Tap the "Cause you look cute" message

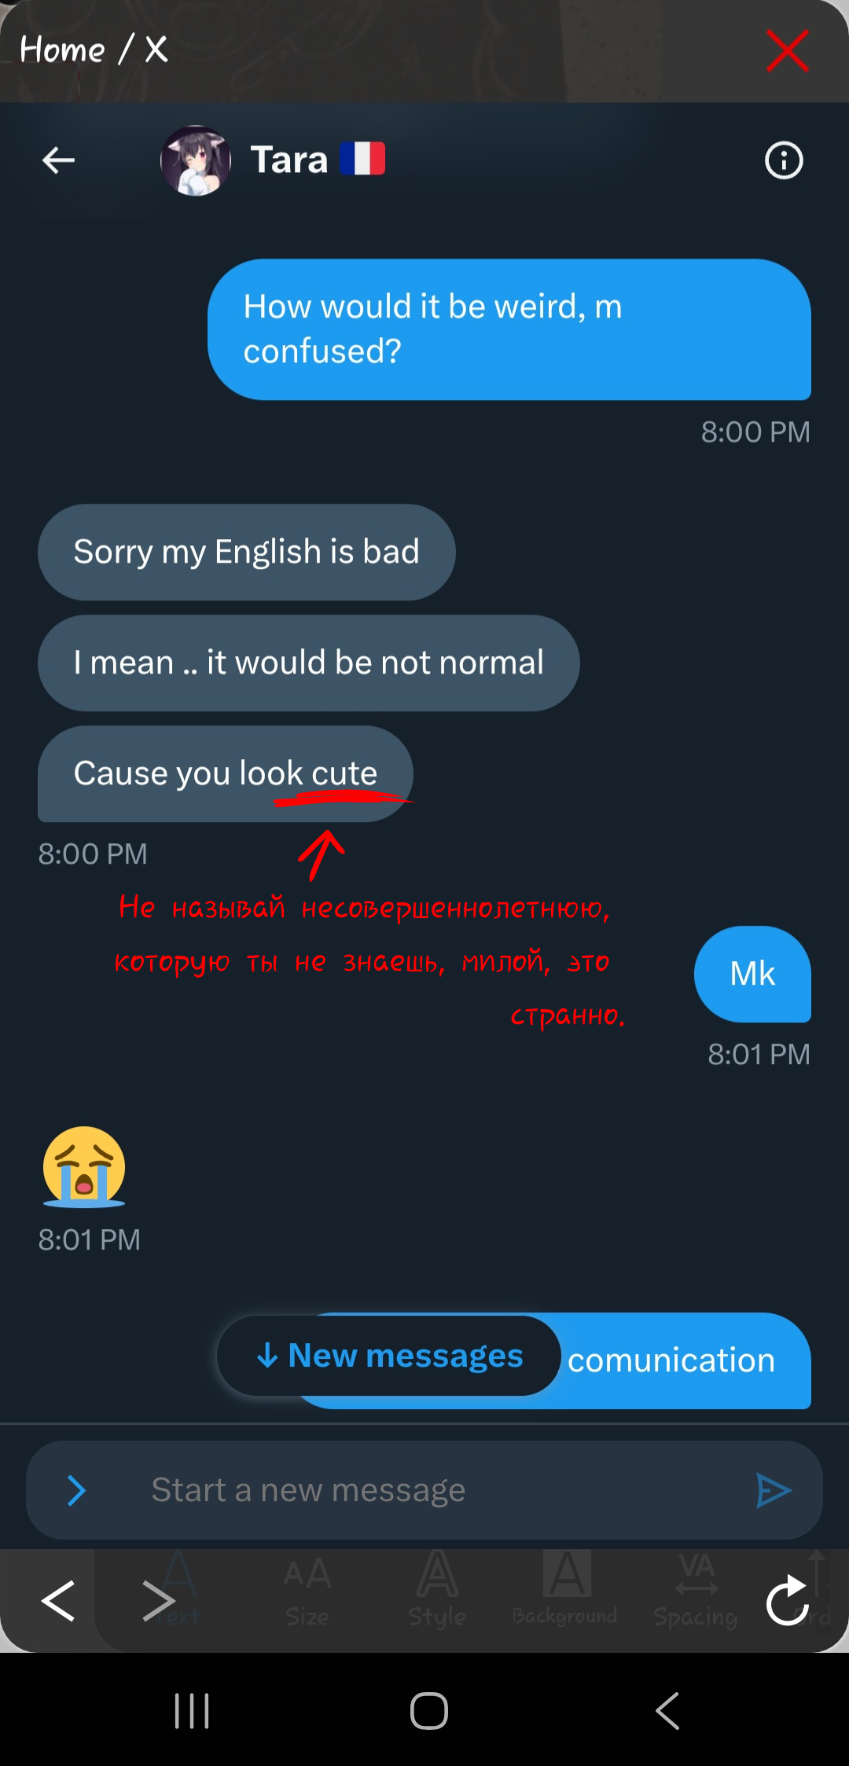225,773
